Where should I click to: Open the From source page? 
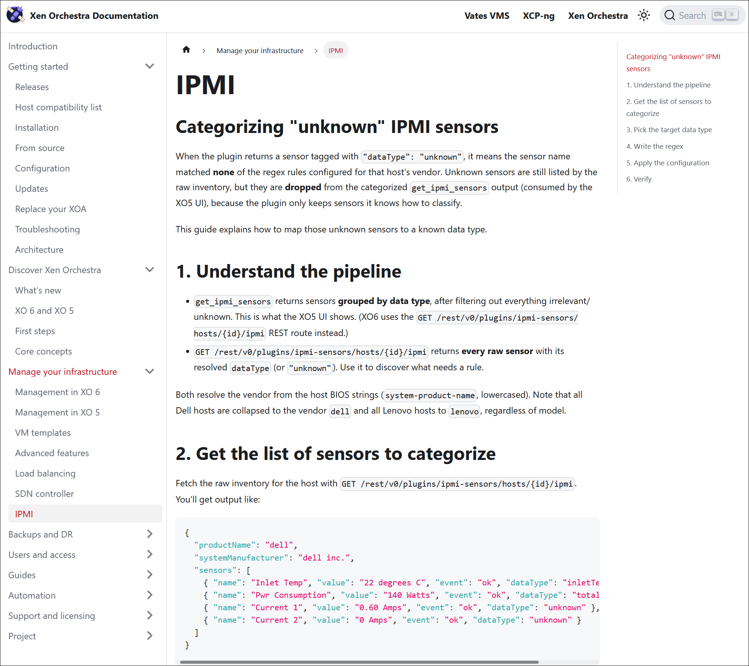click(40, 148)
